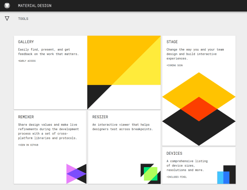Viewport: 247px width, 190px height.
Task: Click the Coming Soon label in Stage
Action: click(175, 65)
